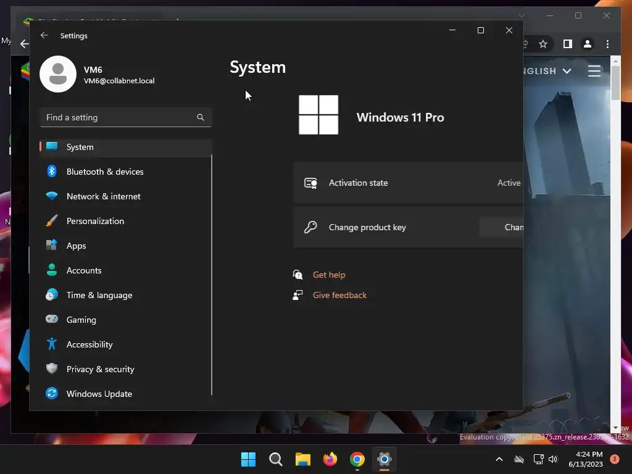Open Gaming settings page
Image resolution: width=632 pixels, height=474 pixels.
pos(126,320)
